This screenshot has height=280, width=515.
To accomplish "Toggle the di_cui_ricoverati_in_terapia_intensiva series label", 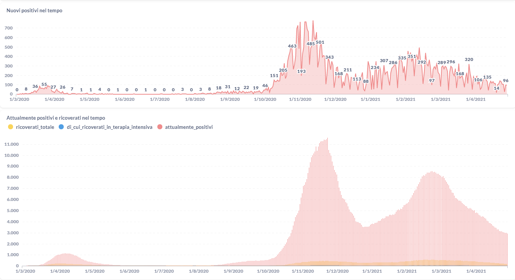I will coord(109,127).
